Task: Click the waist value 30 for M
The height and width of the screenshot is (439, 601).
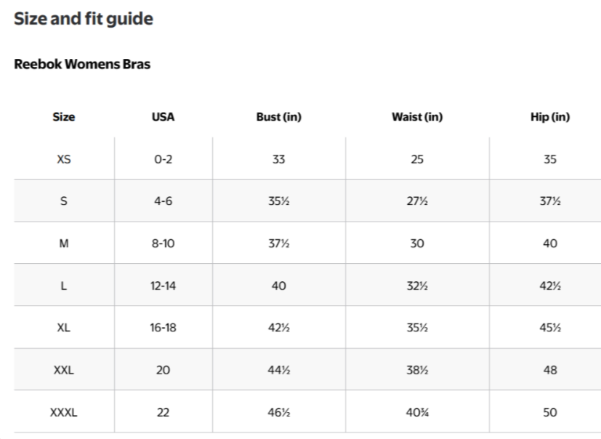Action: point(416,243)
